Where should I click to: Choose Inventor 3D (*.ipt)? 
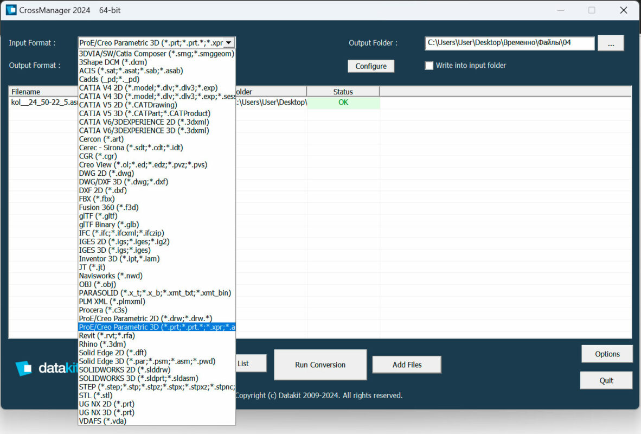pyautogui.click(x=157, y=259)
